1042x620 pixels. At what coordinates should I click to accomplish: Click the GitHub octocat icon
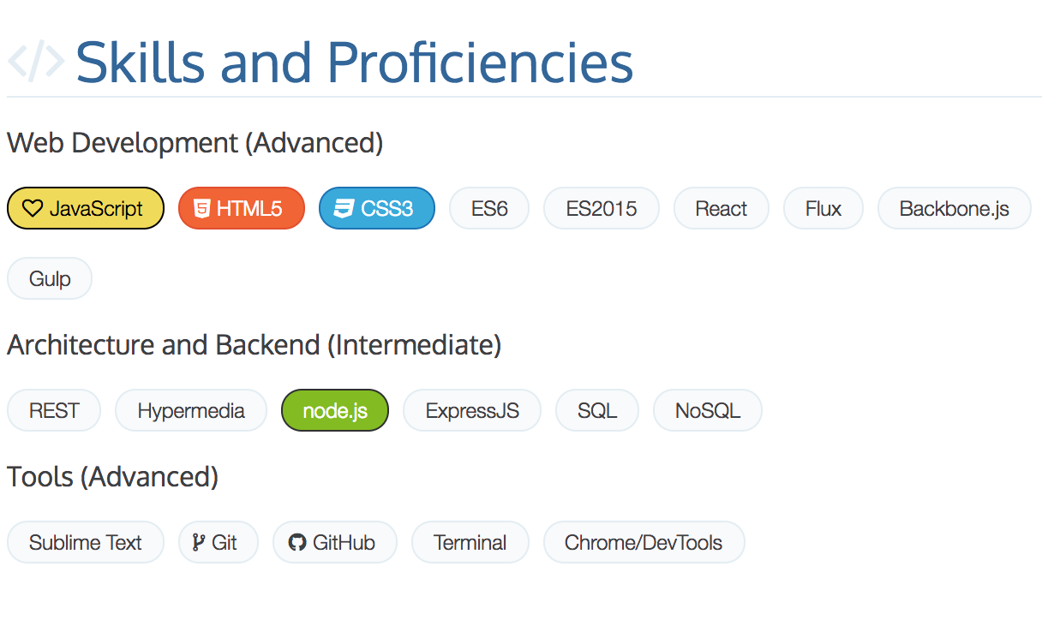coord(297,542)
